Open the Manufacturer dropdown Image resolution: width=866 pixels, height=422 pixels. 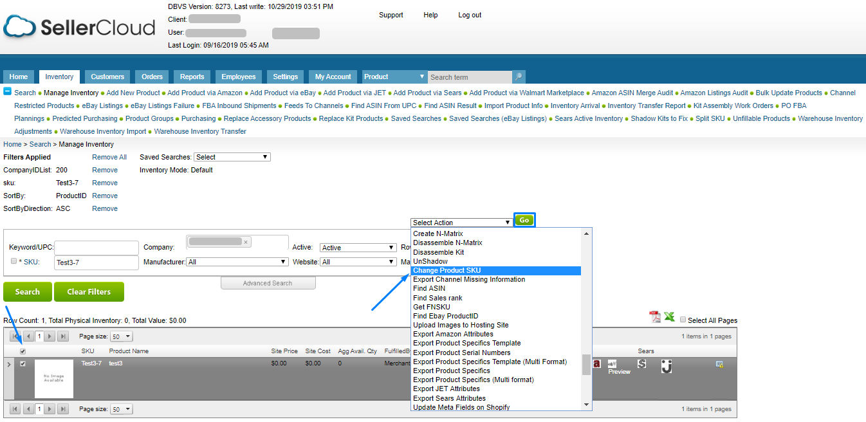pyautogui.click(x=237, y=262)
